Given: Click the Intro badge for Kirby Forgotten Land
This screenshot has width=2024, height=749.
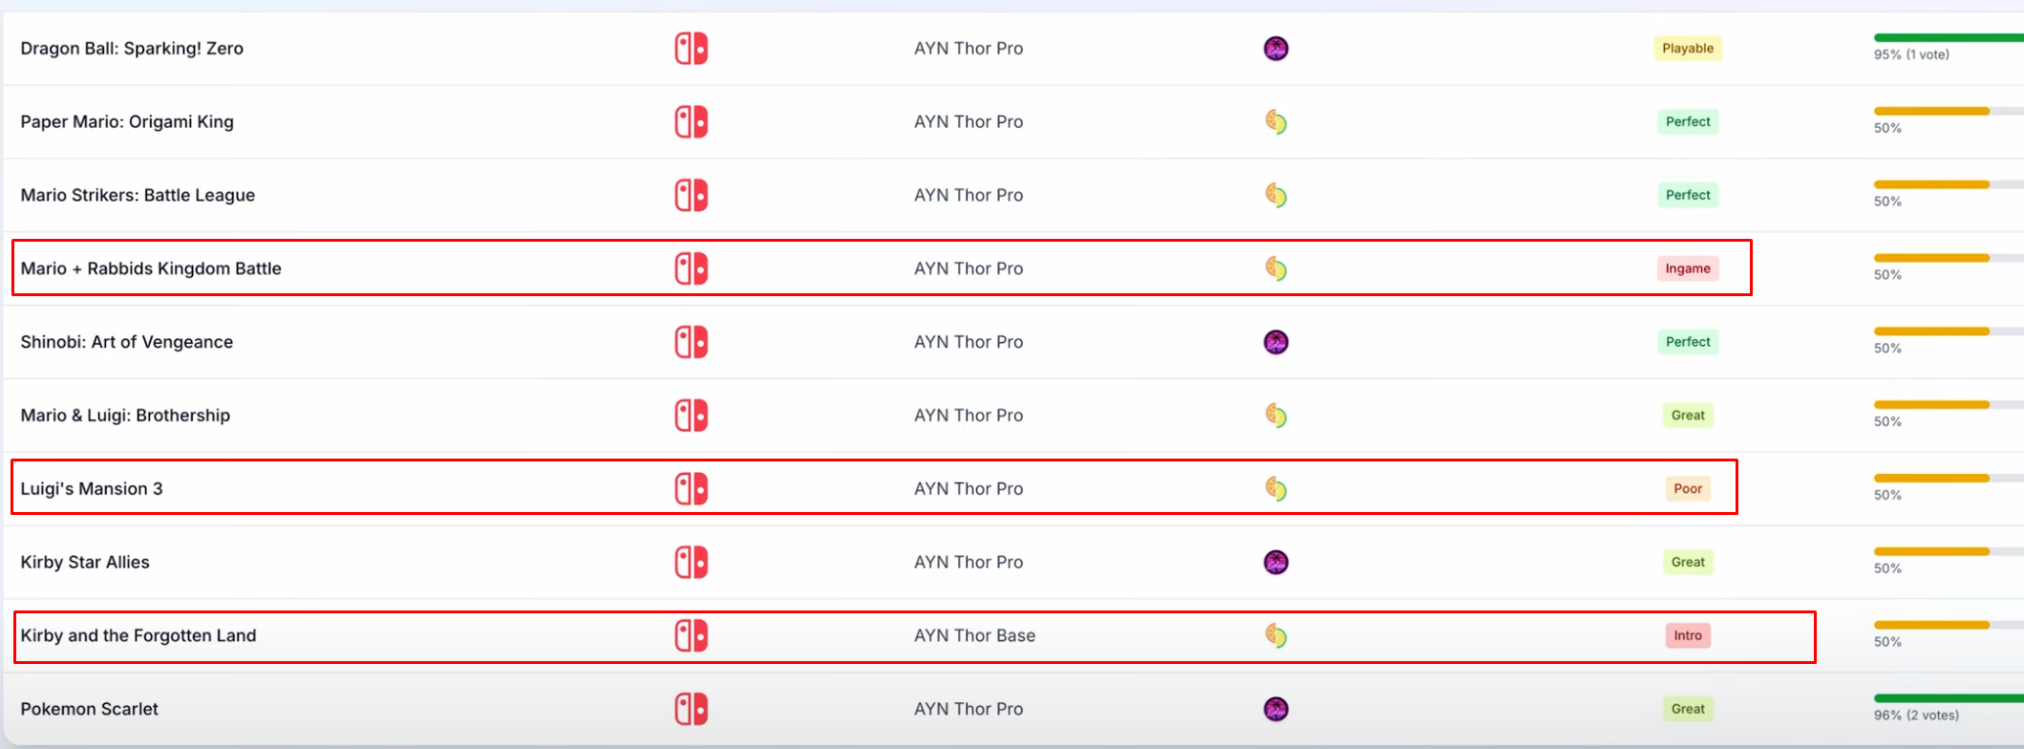Looking at the screenshot, I should coord(1688,635).
